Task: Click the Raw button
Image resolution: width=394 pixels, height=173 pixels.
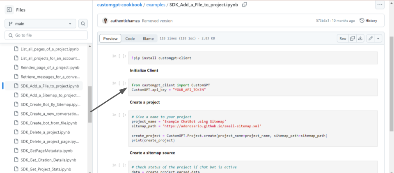Action: (343, 39)
